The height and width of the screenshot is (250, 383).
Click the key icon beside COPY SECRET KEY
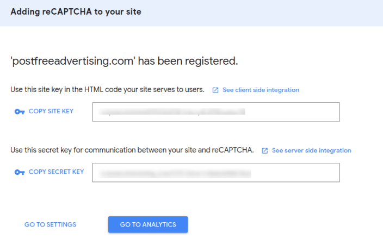(x=20, y=172)
